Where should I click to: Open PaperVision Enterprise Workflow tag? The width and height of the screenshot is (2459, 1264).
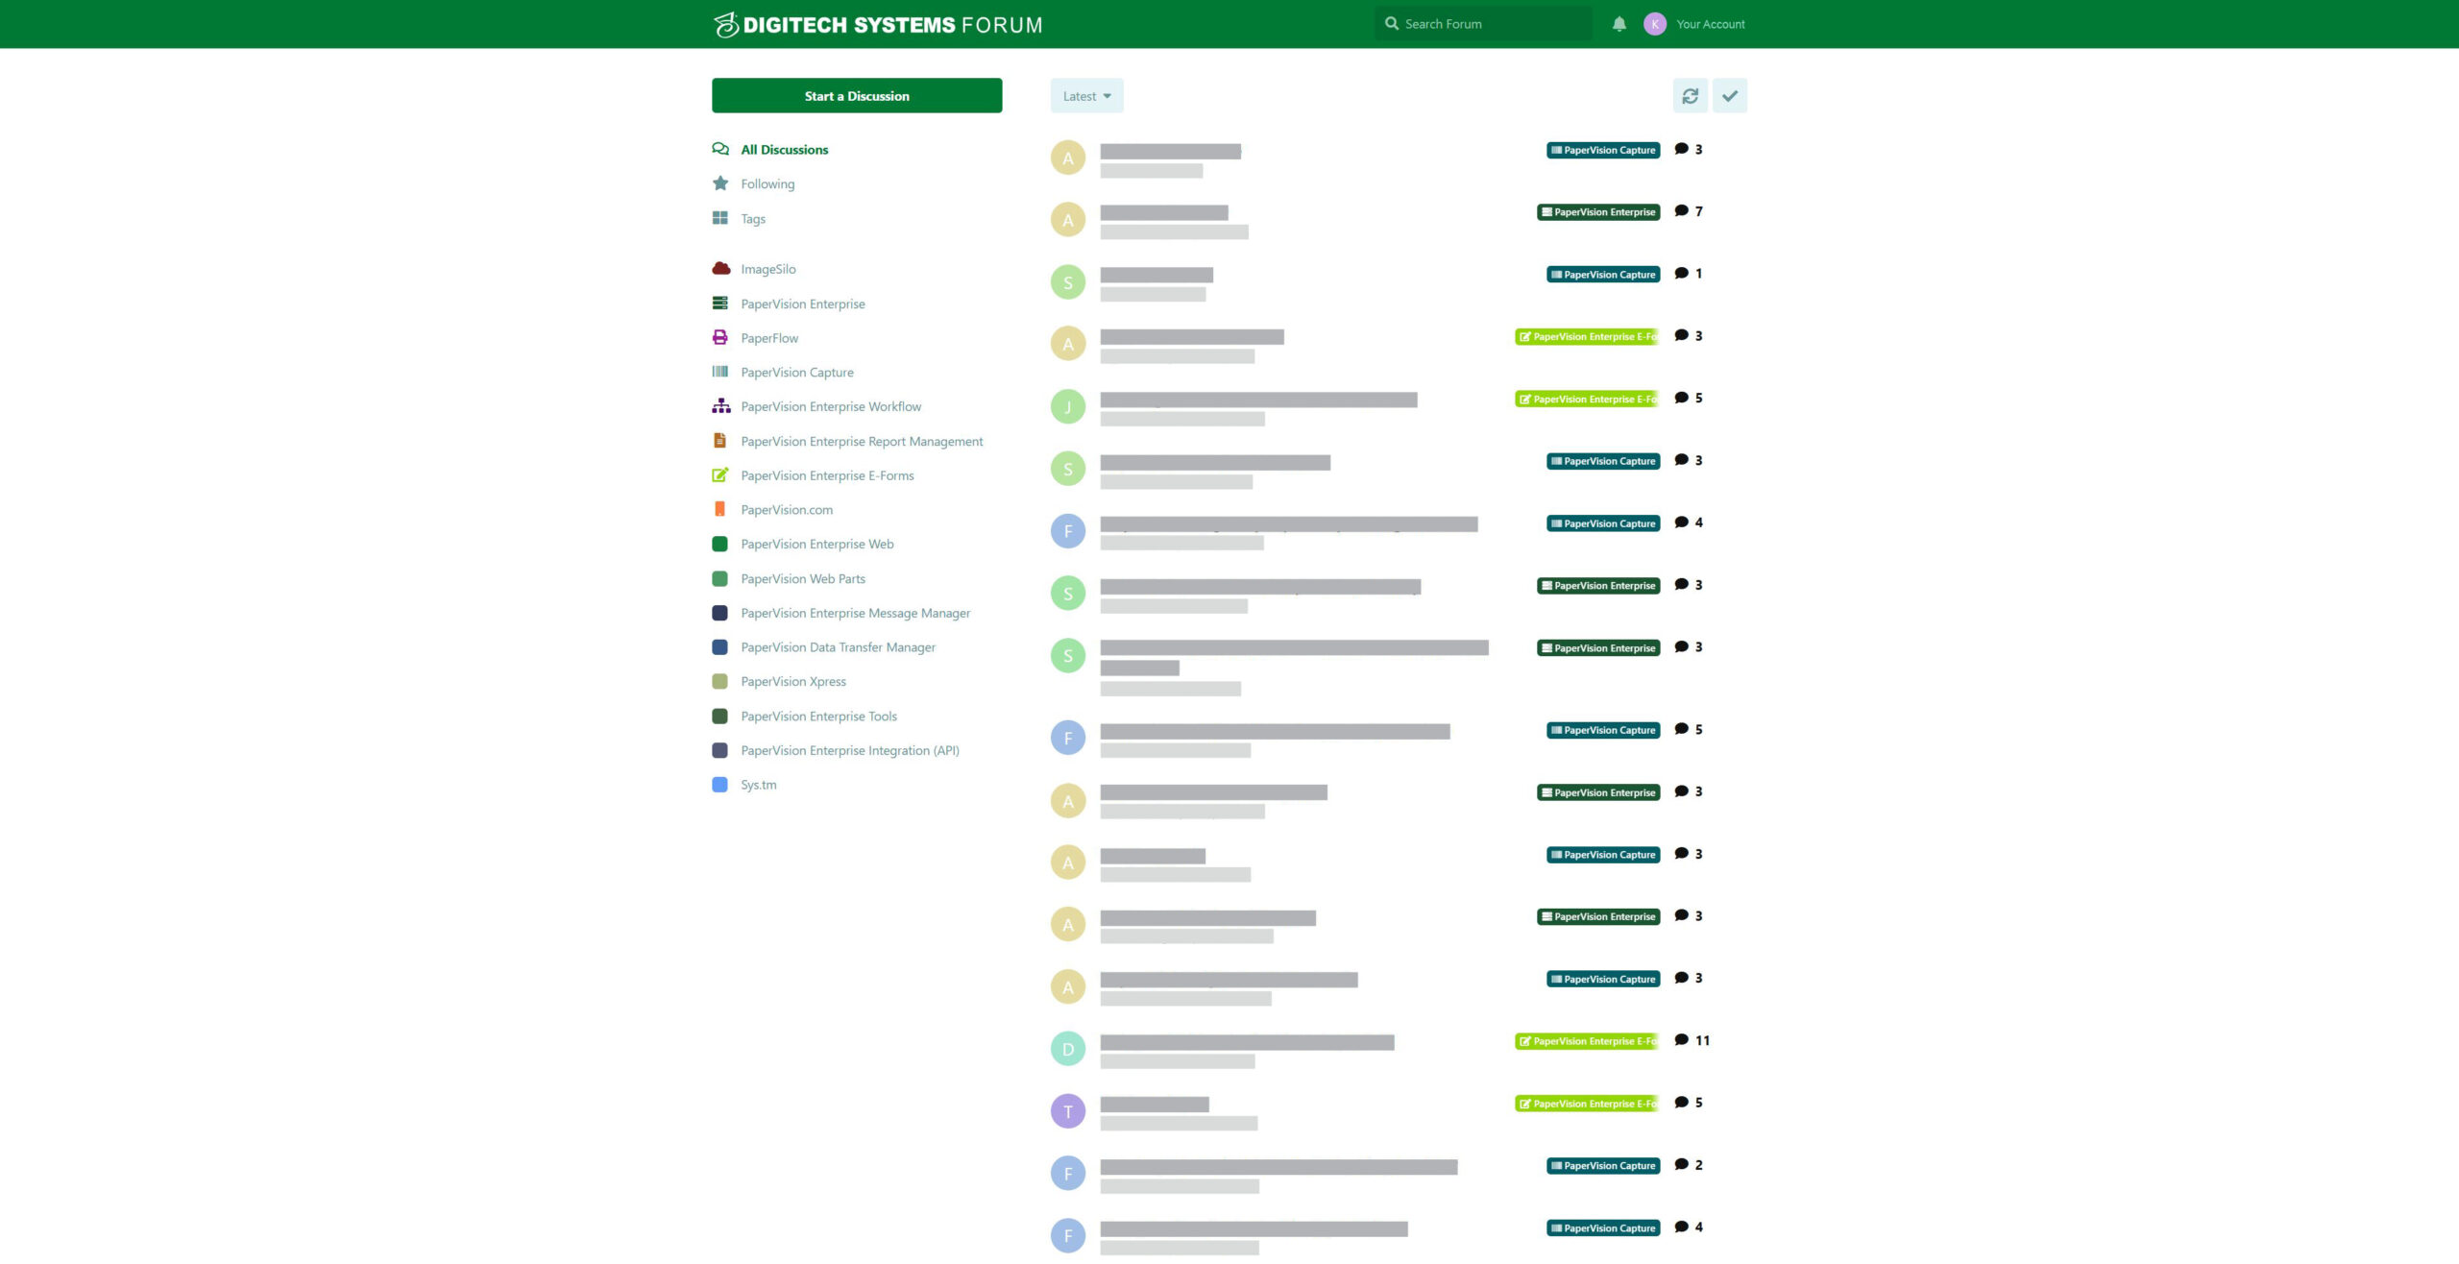(831, 406)
